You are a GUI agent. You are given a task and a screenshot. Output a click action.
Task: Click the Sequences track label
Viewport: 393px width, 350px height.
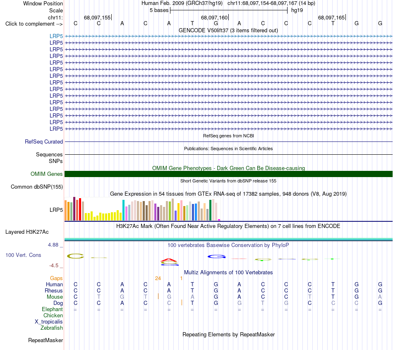(49, 154)
